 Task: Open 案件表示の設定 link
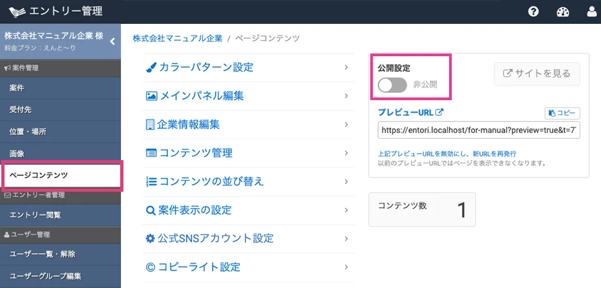195,211
